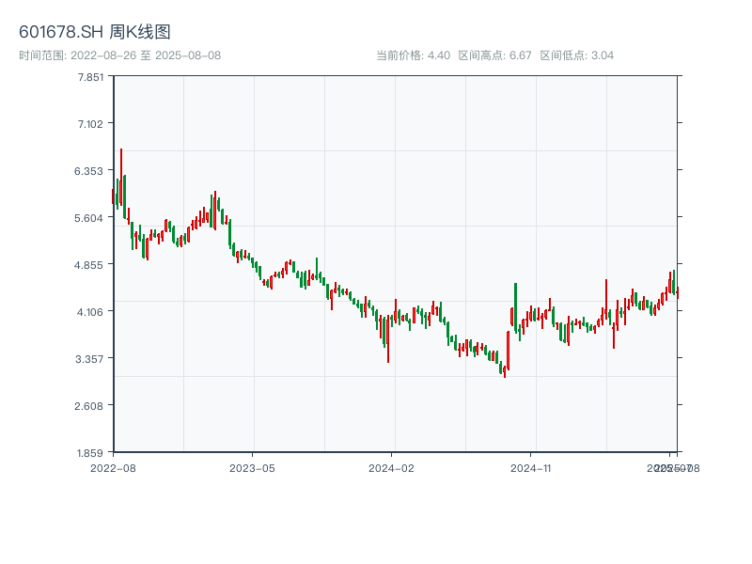This screenshot has width=752, height=564.
Task: Select the 2024-02 x-axis date label
Action: (x=392, y=467)
